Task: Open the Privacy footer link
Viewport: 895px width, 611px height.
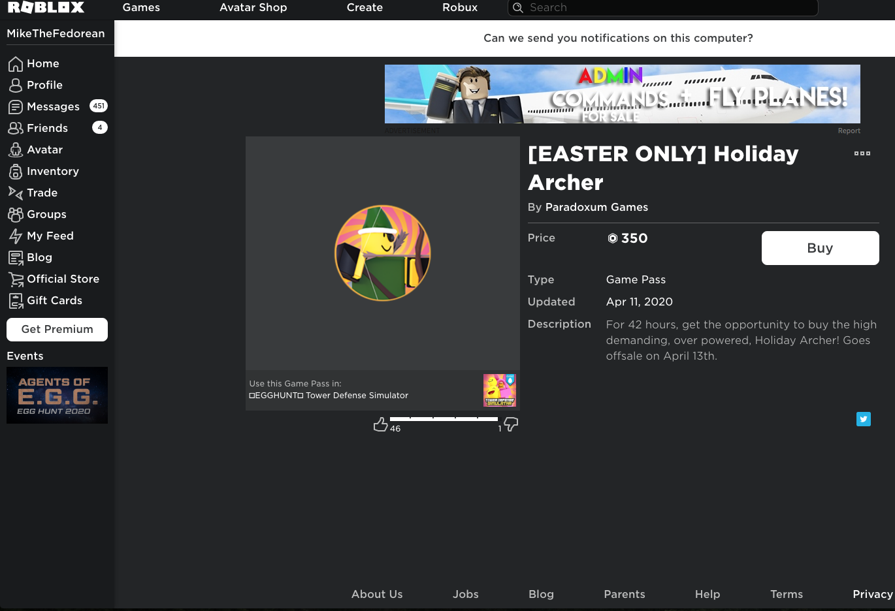Action: (873, 594)
